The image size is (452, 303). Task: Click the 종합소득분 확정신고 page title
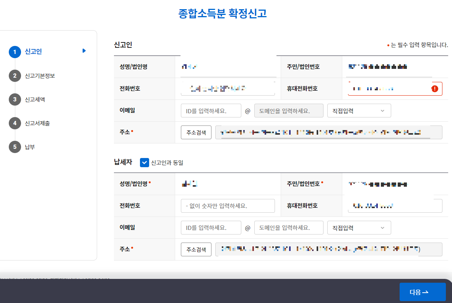(223, 13)
